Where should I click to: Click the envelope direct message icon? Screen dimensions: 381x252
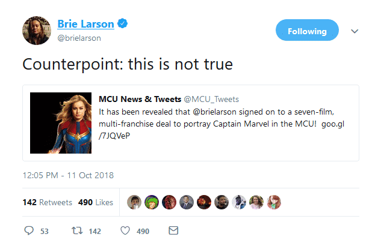click(x=173, y=231)
